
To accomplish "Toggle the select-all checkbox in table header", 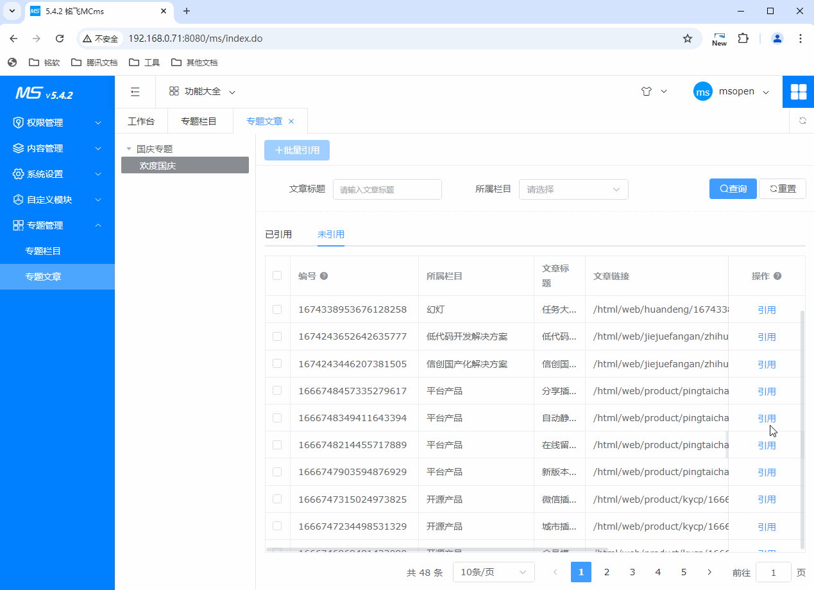I will point(277,275).
